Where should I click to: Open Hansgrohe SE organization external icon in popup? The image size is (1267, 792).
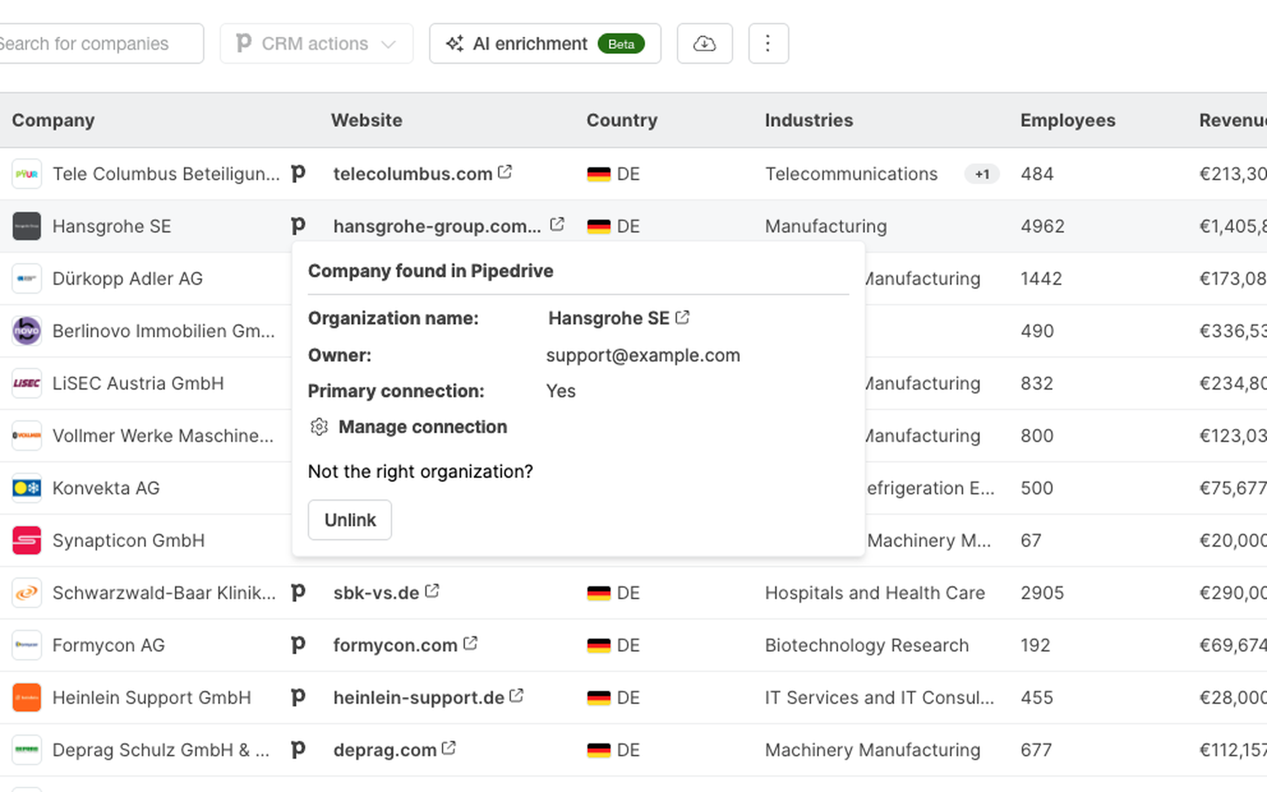pyautogui.click(x=682, y=317)
